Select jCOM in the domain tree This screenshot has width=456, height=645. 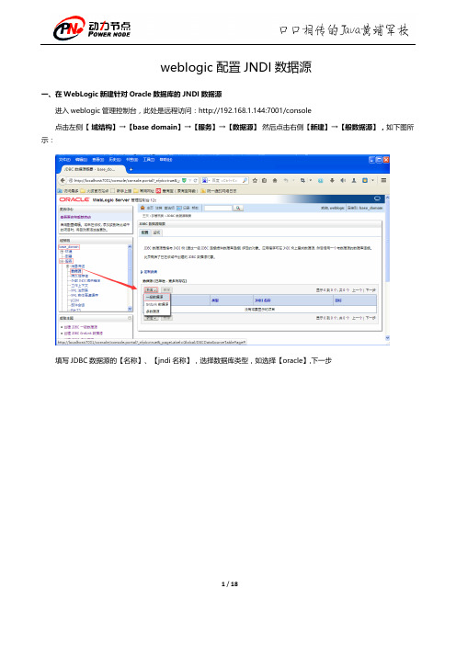(x=74, y=300)
